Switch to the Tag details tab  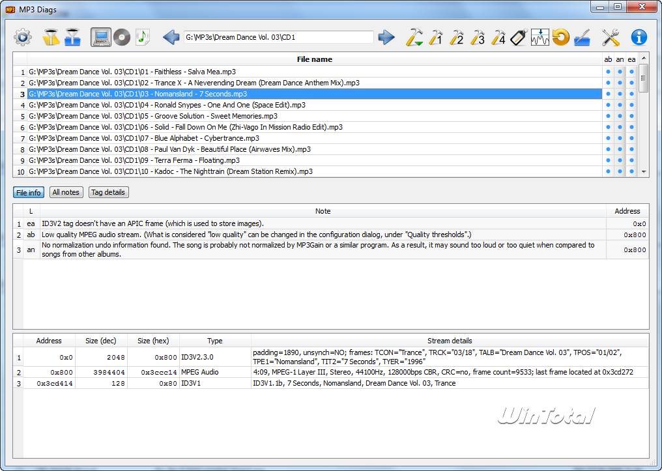pyautogui.click(x=108, y=192)
